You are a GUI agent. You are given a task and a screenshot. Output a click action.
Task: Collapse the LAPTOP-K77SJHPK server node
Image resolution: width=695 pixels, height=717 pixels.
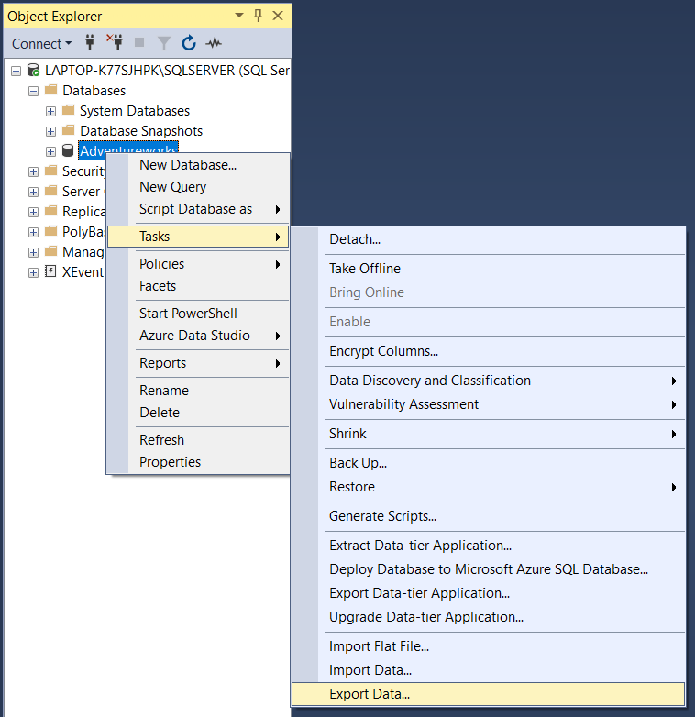coord(16,71)
